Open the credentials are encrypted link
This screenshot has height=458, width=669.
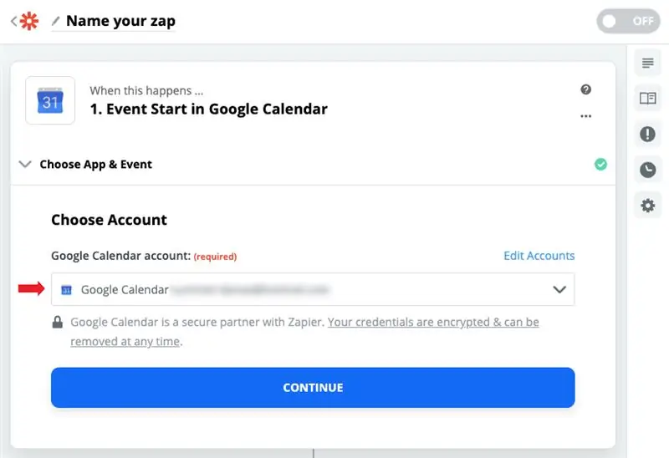304,331
